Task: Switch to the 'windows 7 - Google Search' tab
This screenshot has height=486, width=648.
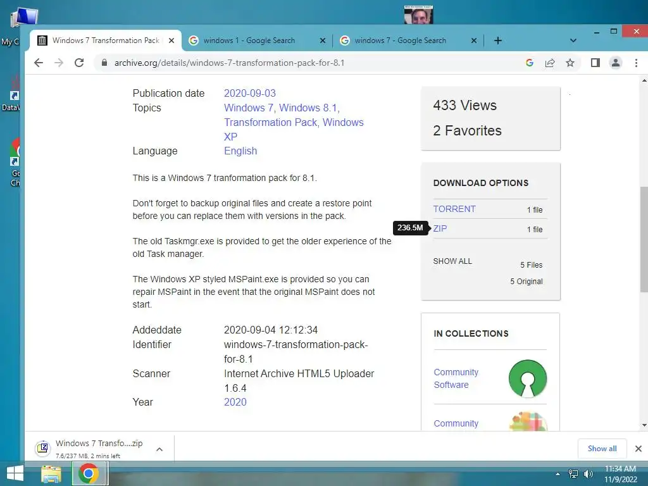Action: coord(400,40)
